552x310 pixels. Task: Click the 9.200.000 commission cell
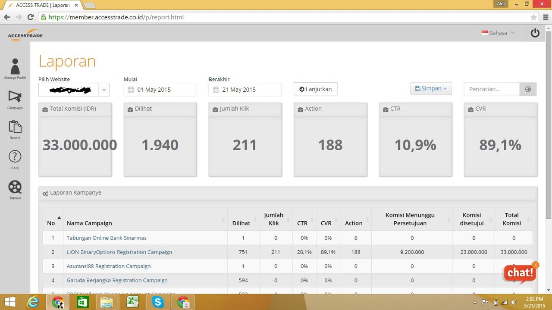412,252
